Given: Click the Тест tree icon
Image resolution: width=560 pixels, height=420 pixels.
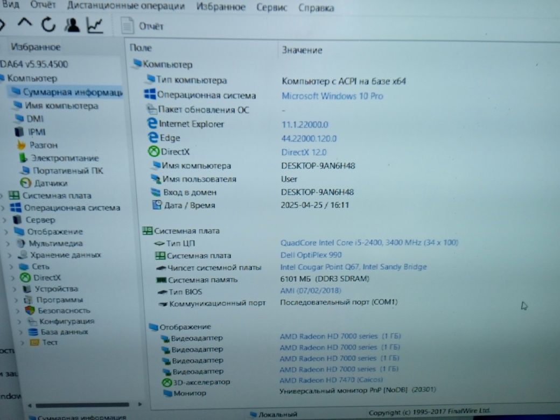Looking at the screenshot, I should (34, 342).
